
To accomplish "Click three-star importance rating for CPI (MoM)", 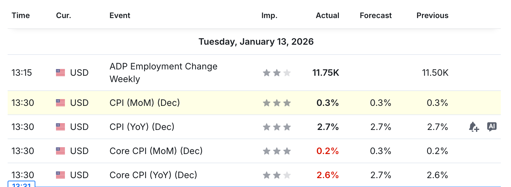I will point(276,103).
